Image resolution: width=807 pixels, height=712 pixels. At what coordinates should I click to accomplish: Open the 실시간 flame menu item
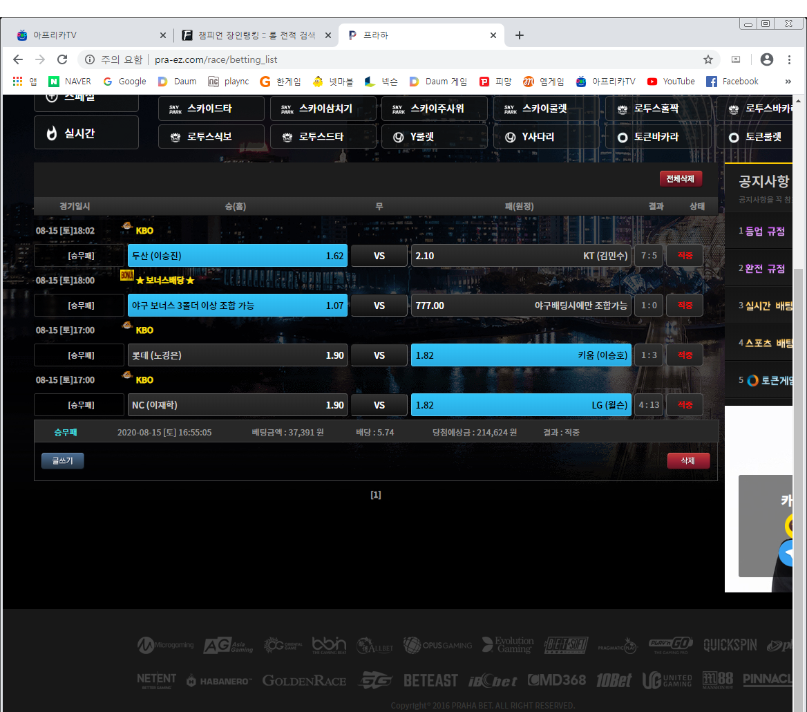pyautogui.click(x=86, y=133)
